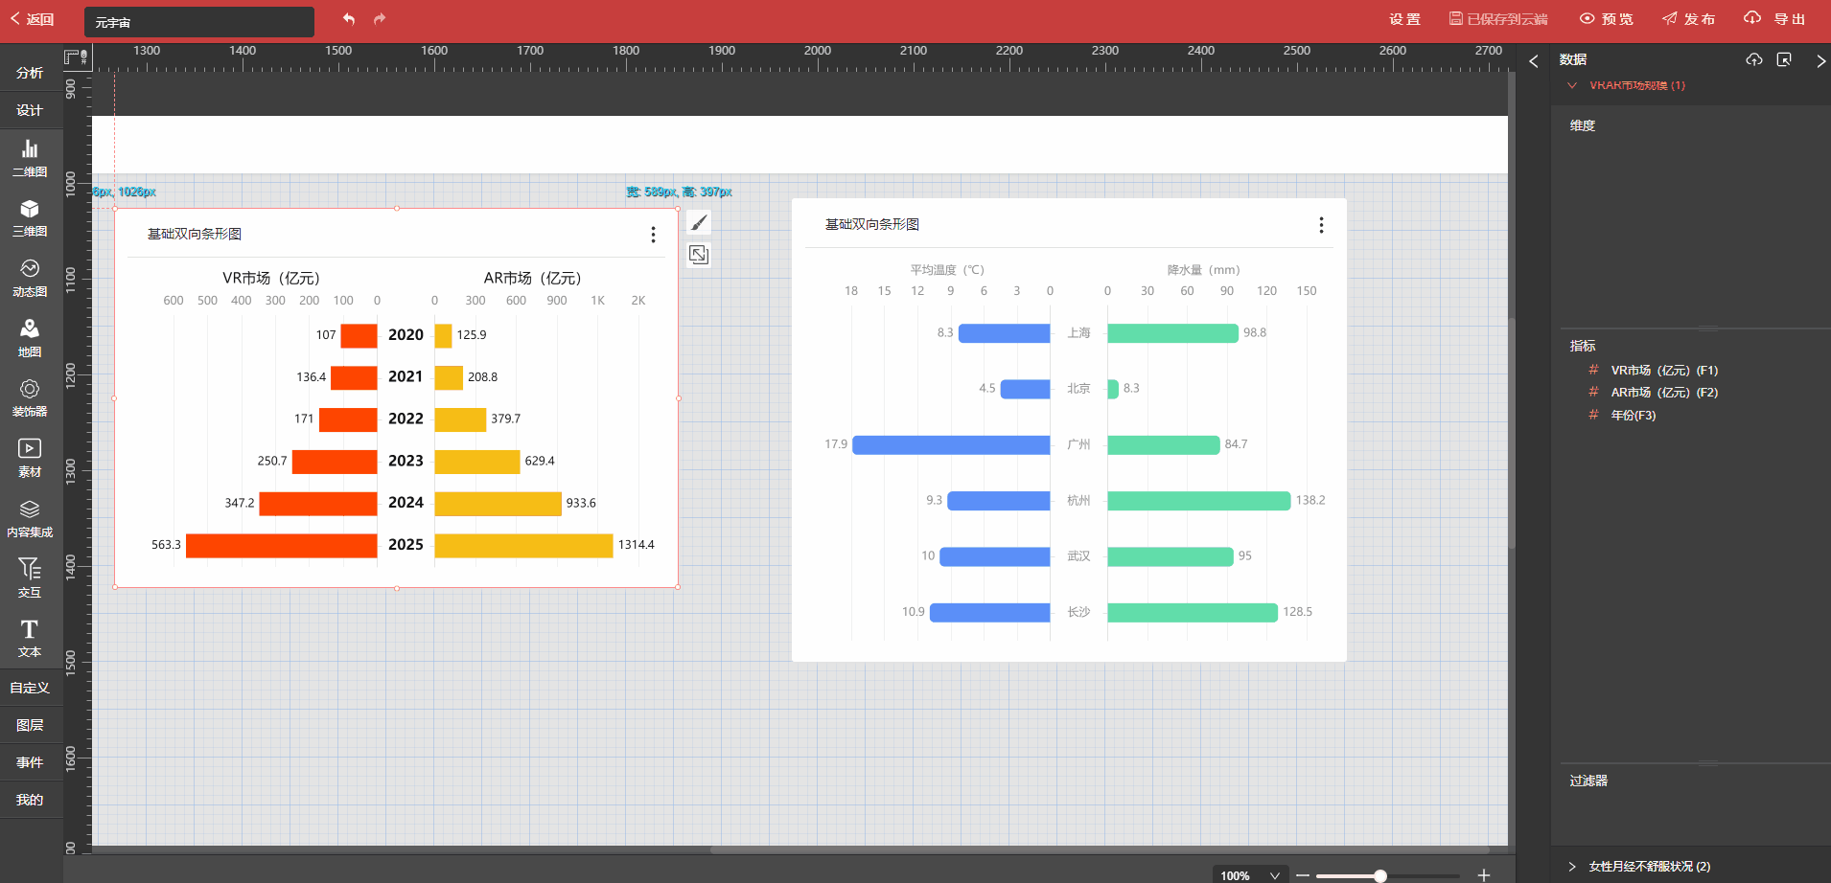Click the 预览 preview button

coord(1607,19)
